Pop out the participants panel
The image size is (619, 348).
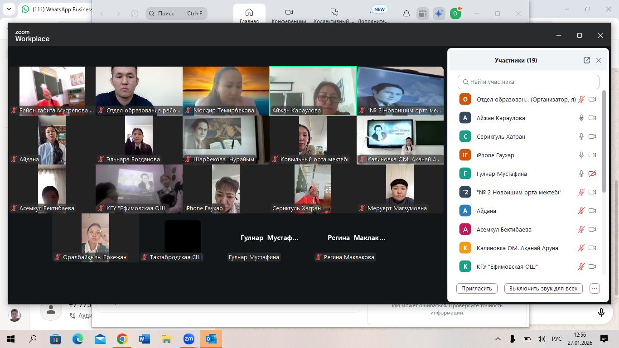pyautogui.click(x=587, y=60)
